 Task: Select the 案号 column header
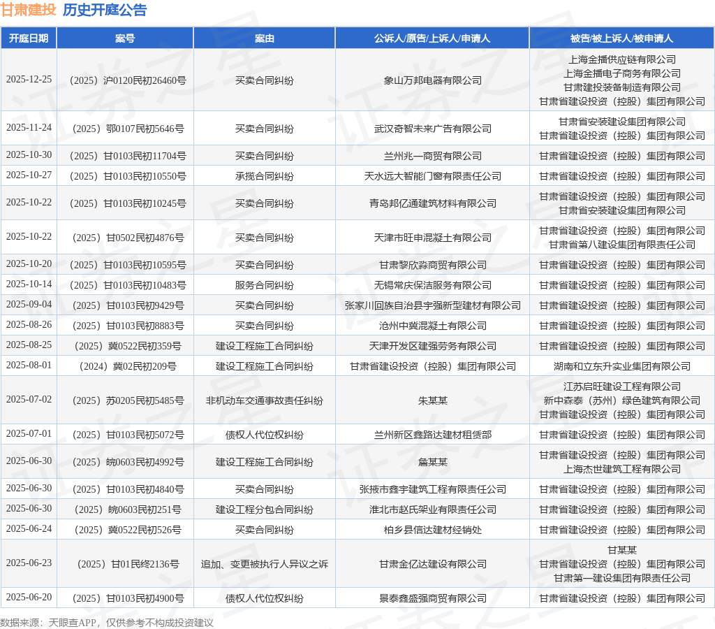click(125, 38)
